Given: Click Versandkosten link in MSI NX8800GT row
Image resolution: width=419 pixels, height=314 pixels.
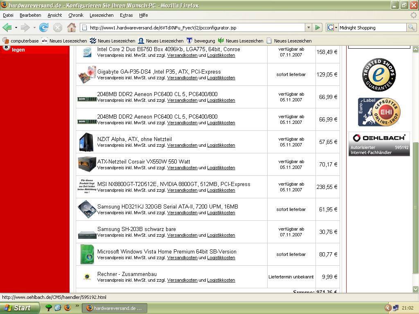Looking at the screenshot, I should click(x=182, y=191).
